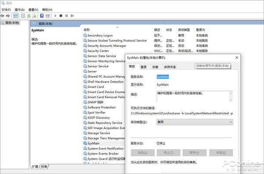Click the Back arrow toolbar icon
This screenshot has width=264, height=174.
point(2,16)
